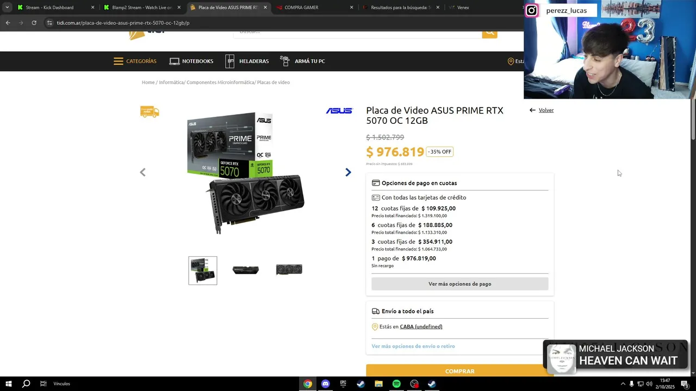Open the notifications center icon

pos(685,384)
